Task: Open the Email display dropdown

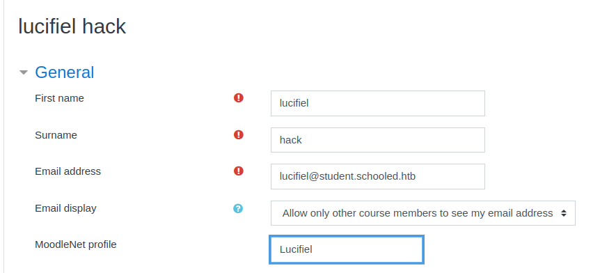Action: (x=423, y=213)
